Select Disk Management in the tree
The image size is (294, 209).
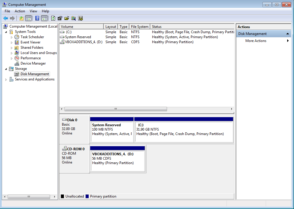pos(35,74)
